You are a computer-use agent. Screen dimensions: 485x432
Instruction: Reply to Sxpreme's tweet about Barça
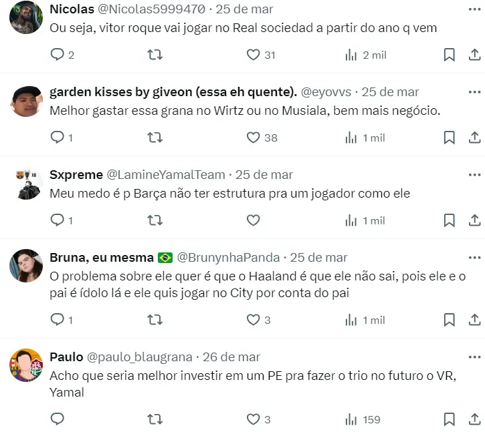pos(58,220)
